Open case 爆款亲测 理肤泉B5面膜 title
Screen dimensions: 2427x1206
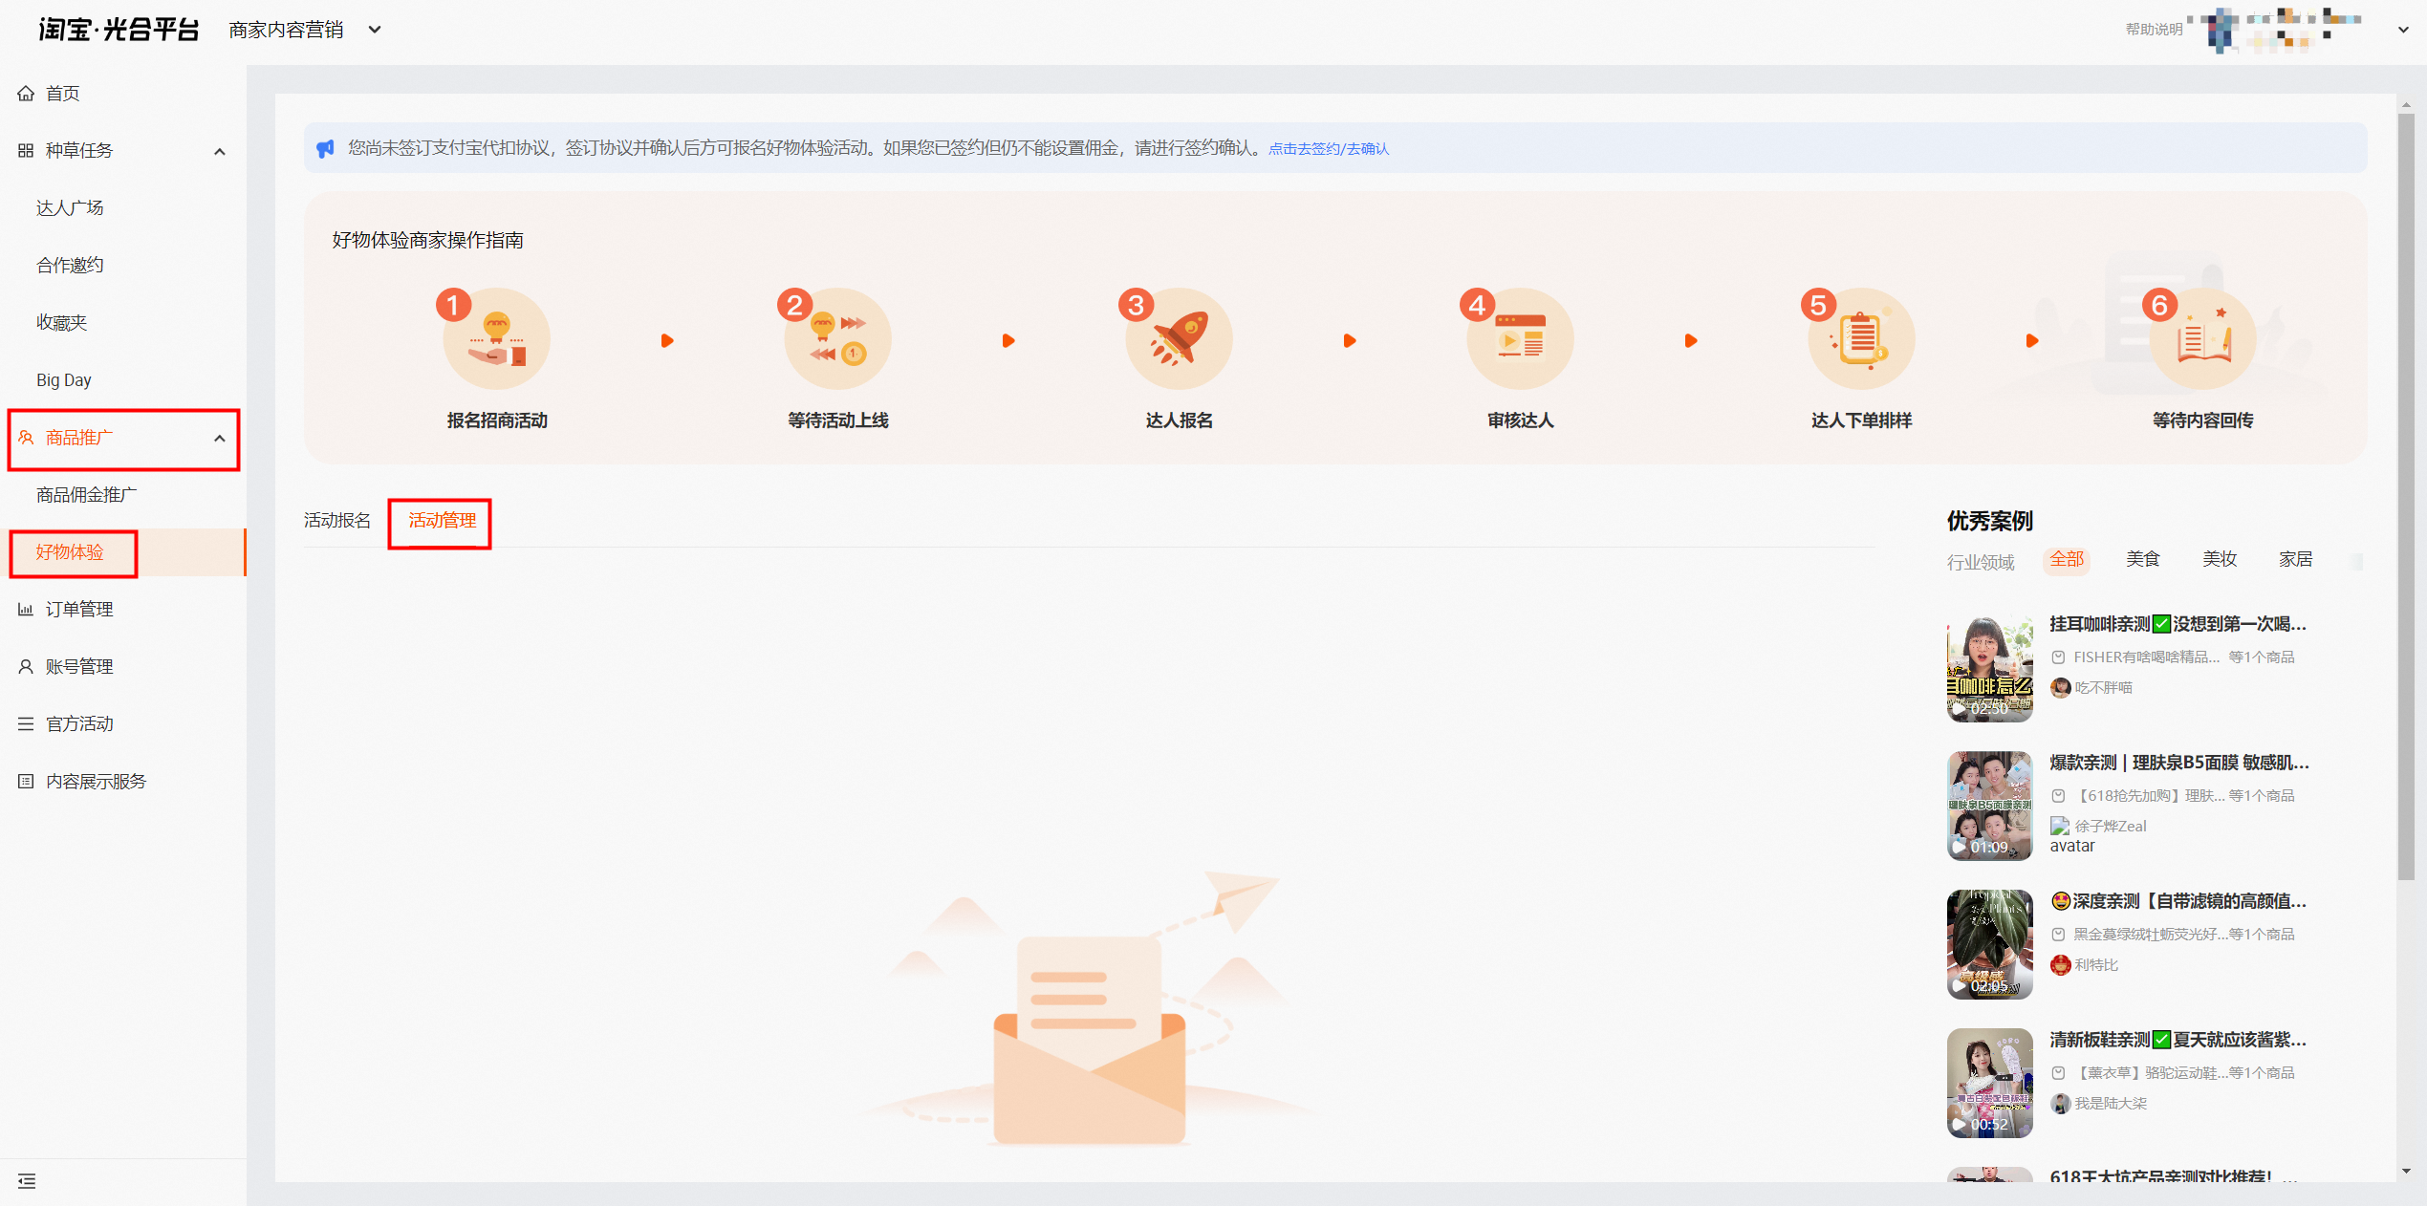pyautogui.click(x=2178, y=763)
